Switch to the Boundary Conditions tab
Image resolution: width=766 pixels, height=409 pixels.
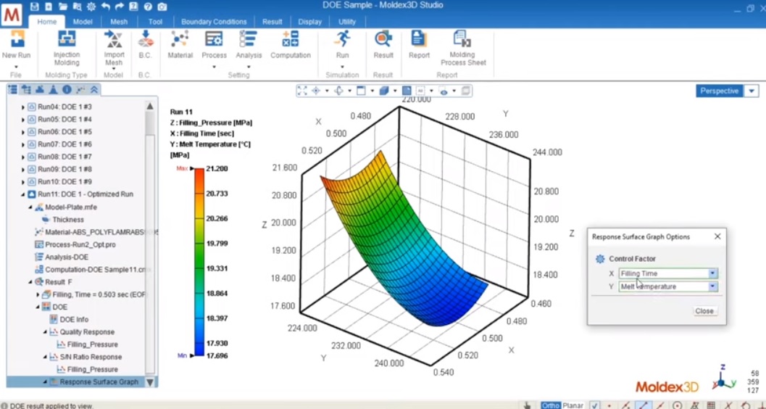pos(214,22)
